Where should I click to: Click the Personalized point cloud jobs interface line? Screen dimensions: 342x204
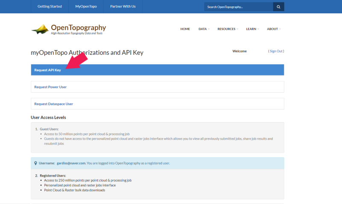click(x=80, y=185)
